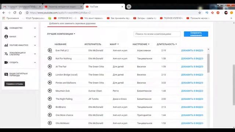
Task: Click the localization and subtitles translate icon
Action: click(6, 54)
